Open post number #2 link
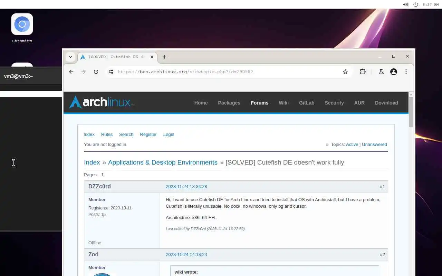The image size is (442, 276). 382,255
